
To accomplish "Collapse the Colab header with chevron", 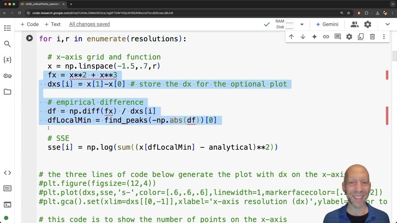I will [388, 24].
